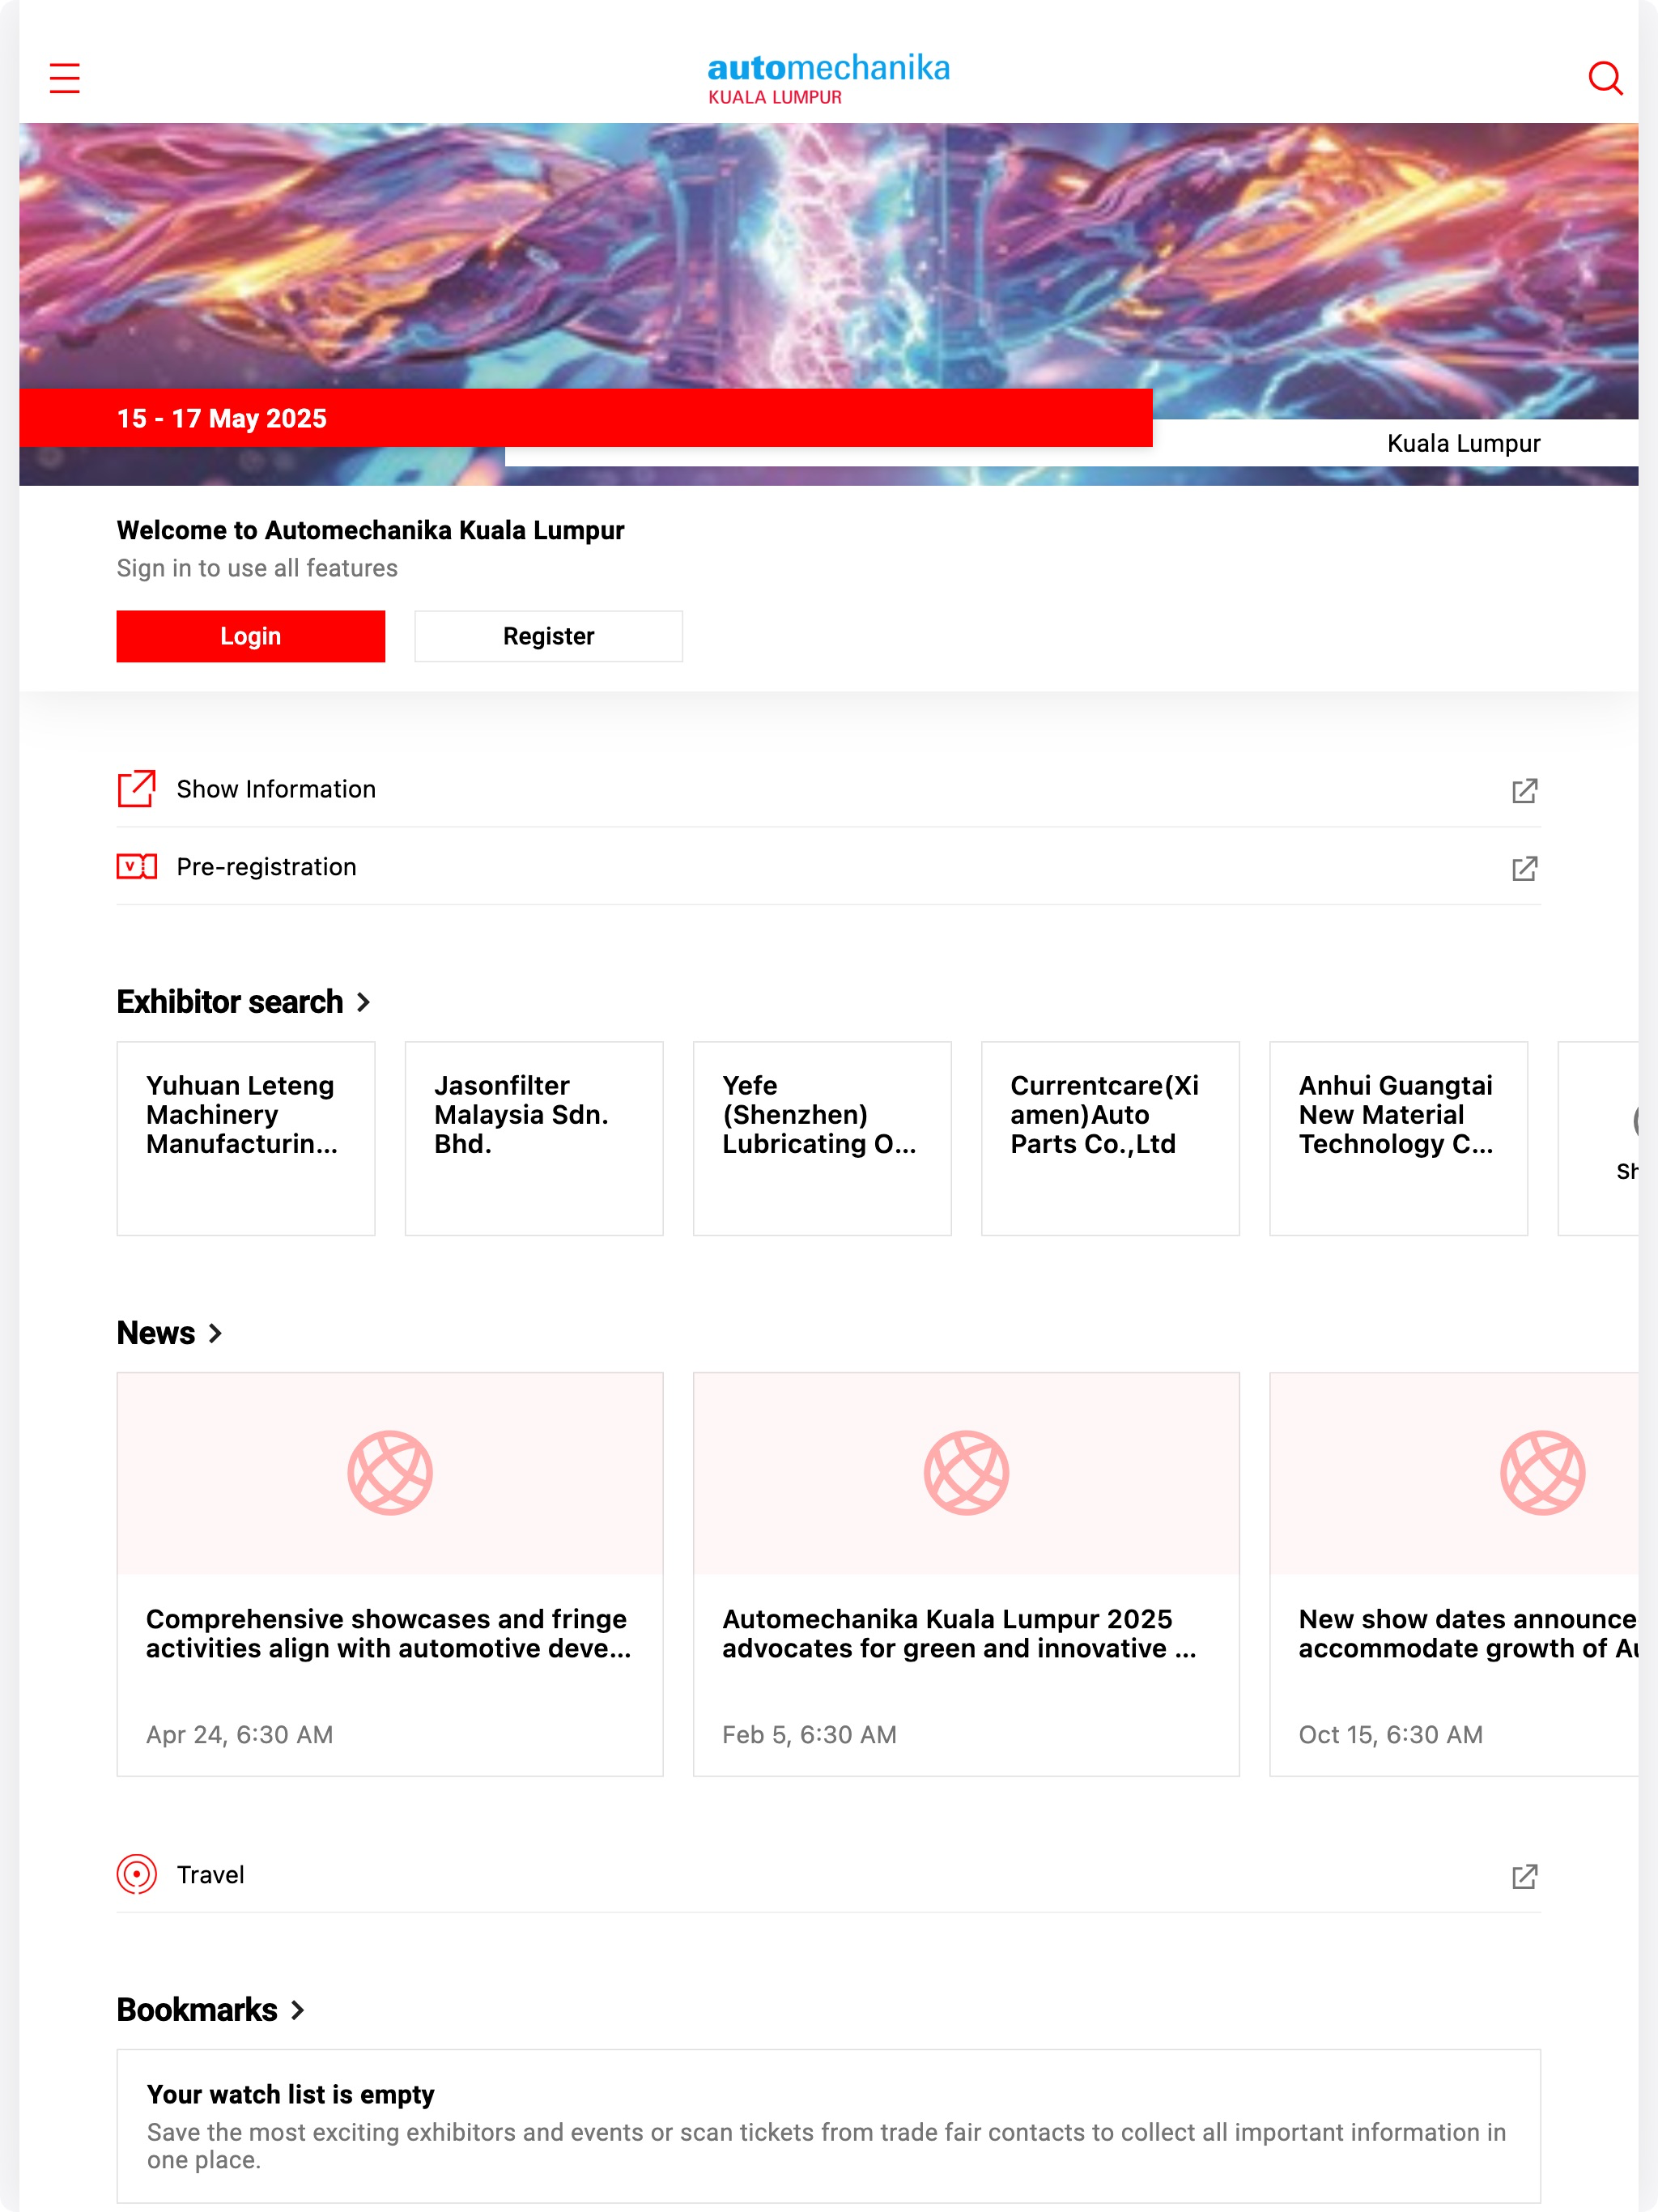Open the News heading
1658x2212 pixels.
pyautogui.click(x=156, y=1333)
